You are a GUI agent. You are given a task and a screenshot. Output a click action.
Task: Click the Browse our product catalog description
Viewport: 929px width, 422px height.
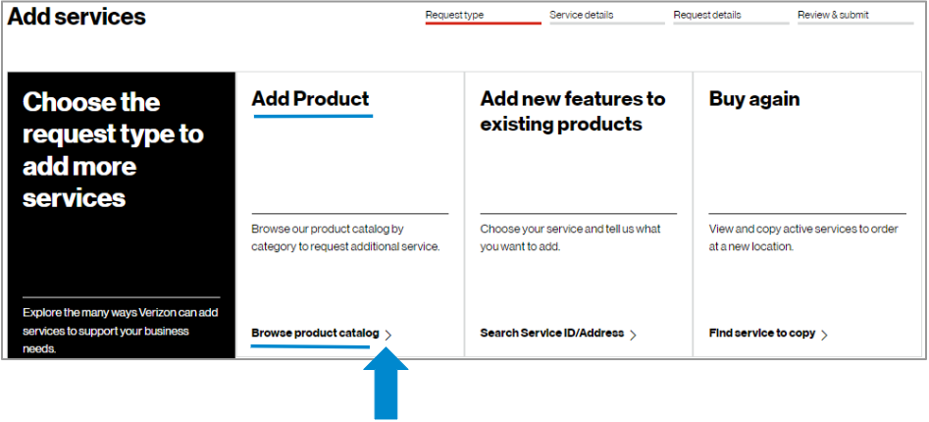(345, 237)
